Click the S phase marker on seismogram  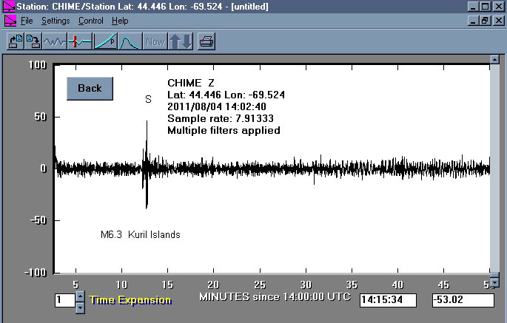[148, 99]
